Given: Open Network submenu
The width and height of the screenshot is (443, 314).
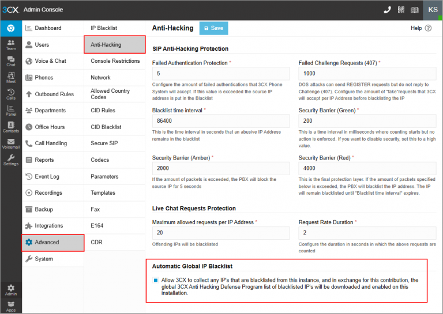Looking at the screenshot, I should (114, 78).
